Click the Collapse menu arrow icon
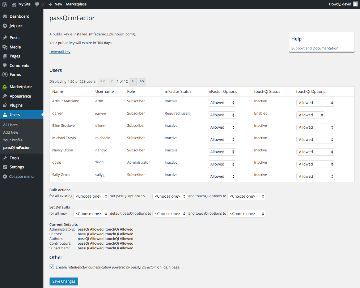360x288 pixels. click(x=5, y=177)
